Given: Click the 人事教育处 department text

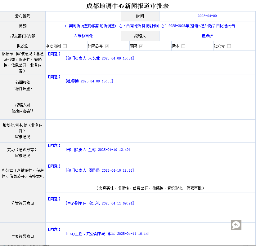Looking at the screenshot, I should (83, 36).
